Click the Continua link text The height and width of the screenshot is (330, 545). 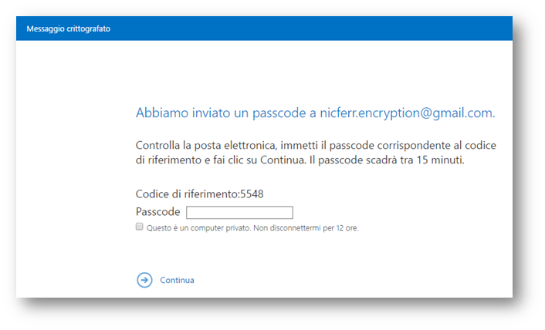[177, 280]
